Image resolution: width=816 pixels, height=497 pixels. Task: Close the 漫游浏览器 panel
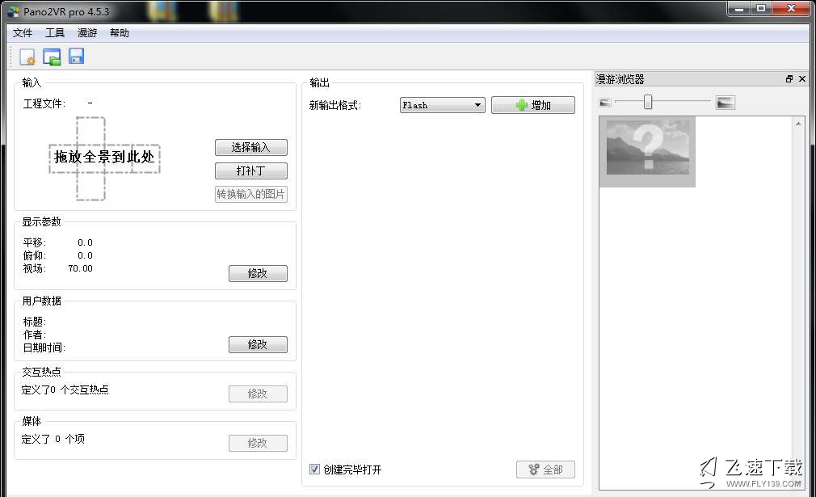802,79
